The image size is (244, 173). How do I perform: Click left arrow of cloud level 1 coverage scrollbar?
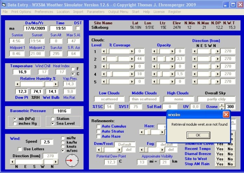104,51
